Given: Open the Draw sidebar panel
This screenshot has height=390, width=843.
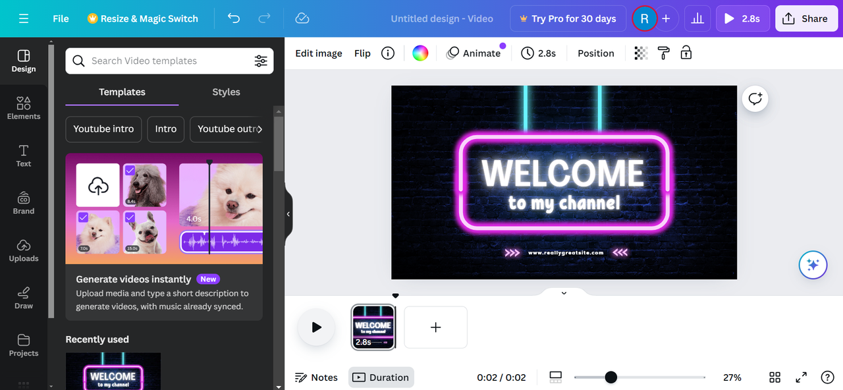Looking at the screenshot, I should pos(24,298).
